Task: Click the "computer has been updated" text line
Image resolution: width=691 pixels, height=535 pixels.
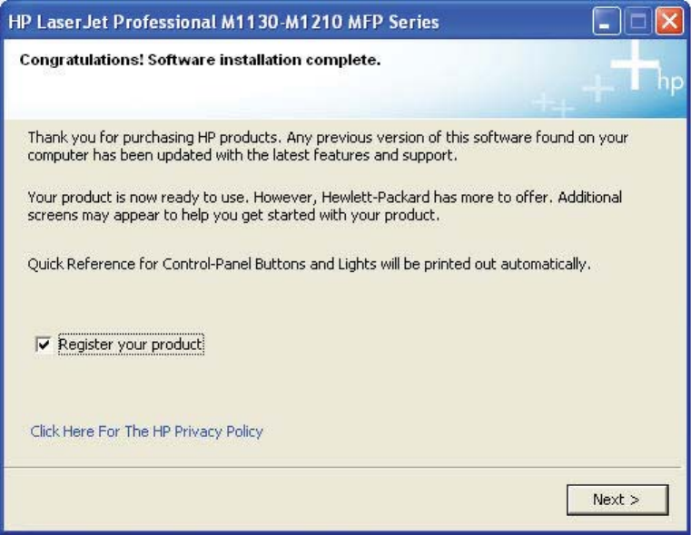Action: click(242, 155)
